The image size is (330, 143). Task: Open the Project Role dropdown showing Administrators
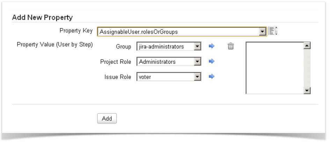coord(198,62)
